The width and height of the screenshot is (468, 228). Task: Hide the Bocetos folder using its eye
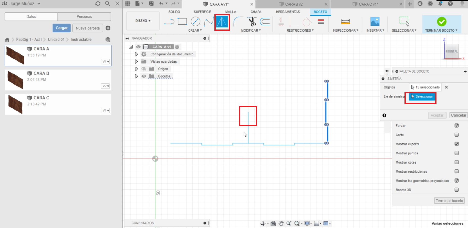coord(144,76)
